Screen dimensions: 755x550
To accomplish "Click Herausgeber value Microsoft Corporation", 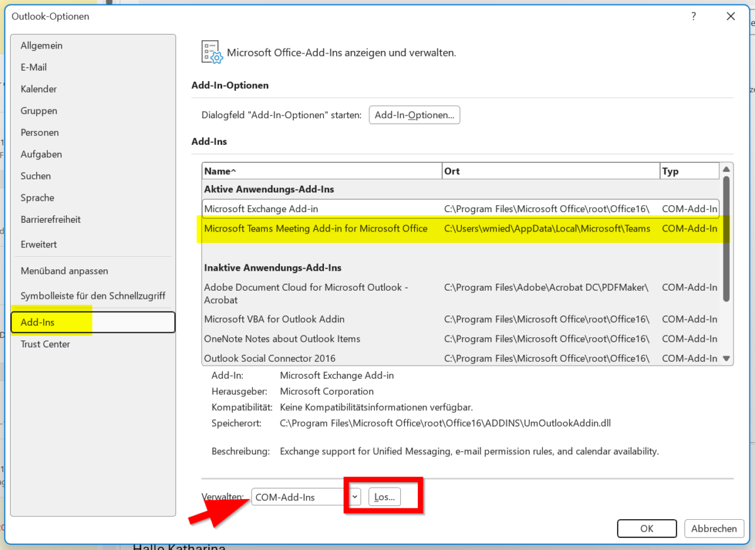I will pos(327,391).
